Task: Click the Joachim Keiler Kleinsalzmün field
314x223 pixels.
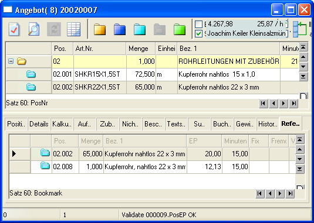Action: [x=247, y=33]
